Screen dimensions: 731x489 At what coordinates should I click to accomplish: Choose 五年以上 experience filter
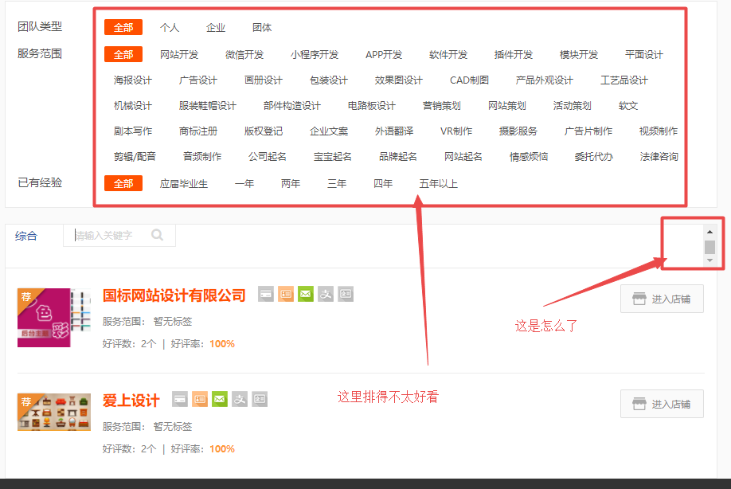tap(439, 184)
